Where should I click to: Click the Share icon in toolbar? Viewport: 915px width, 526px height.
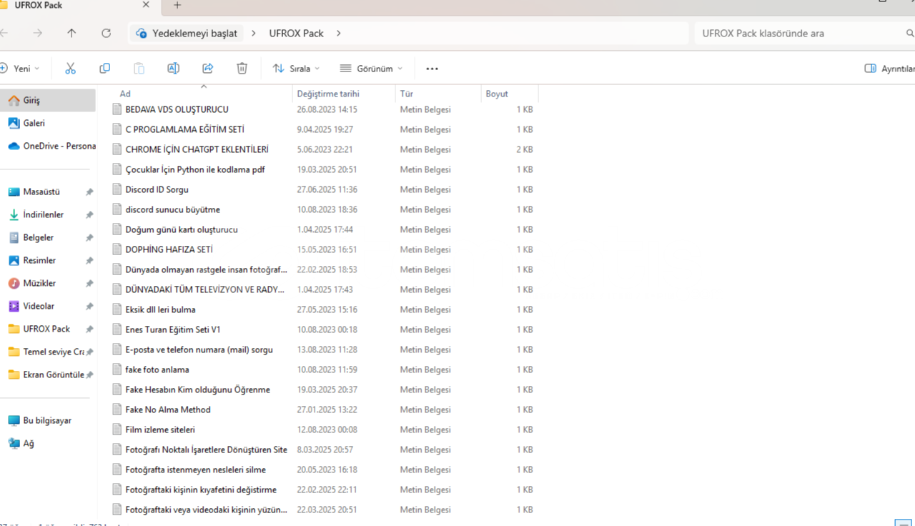click(x=208, y=69)
